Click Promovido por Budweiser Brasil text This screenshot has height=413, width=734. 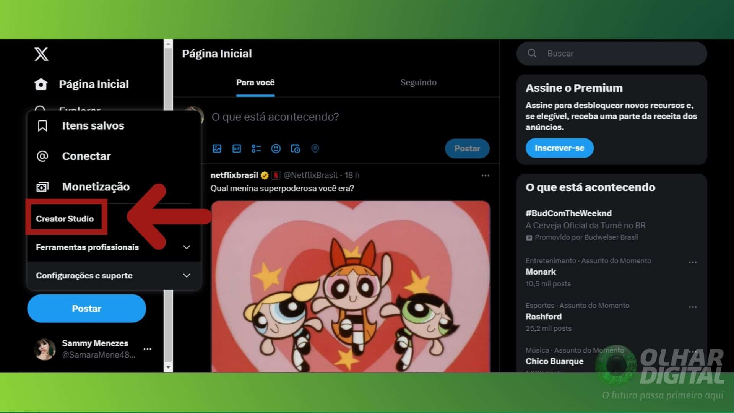586,237
